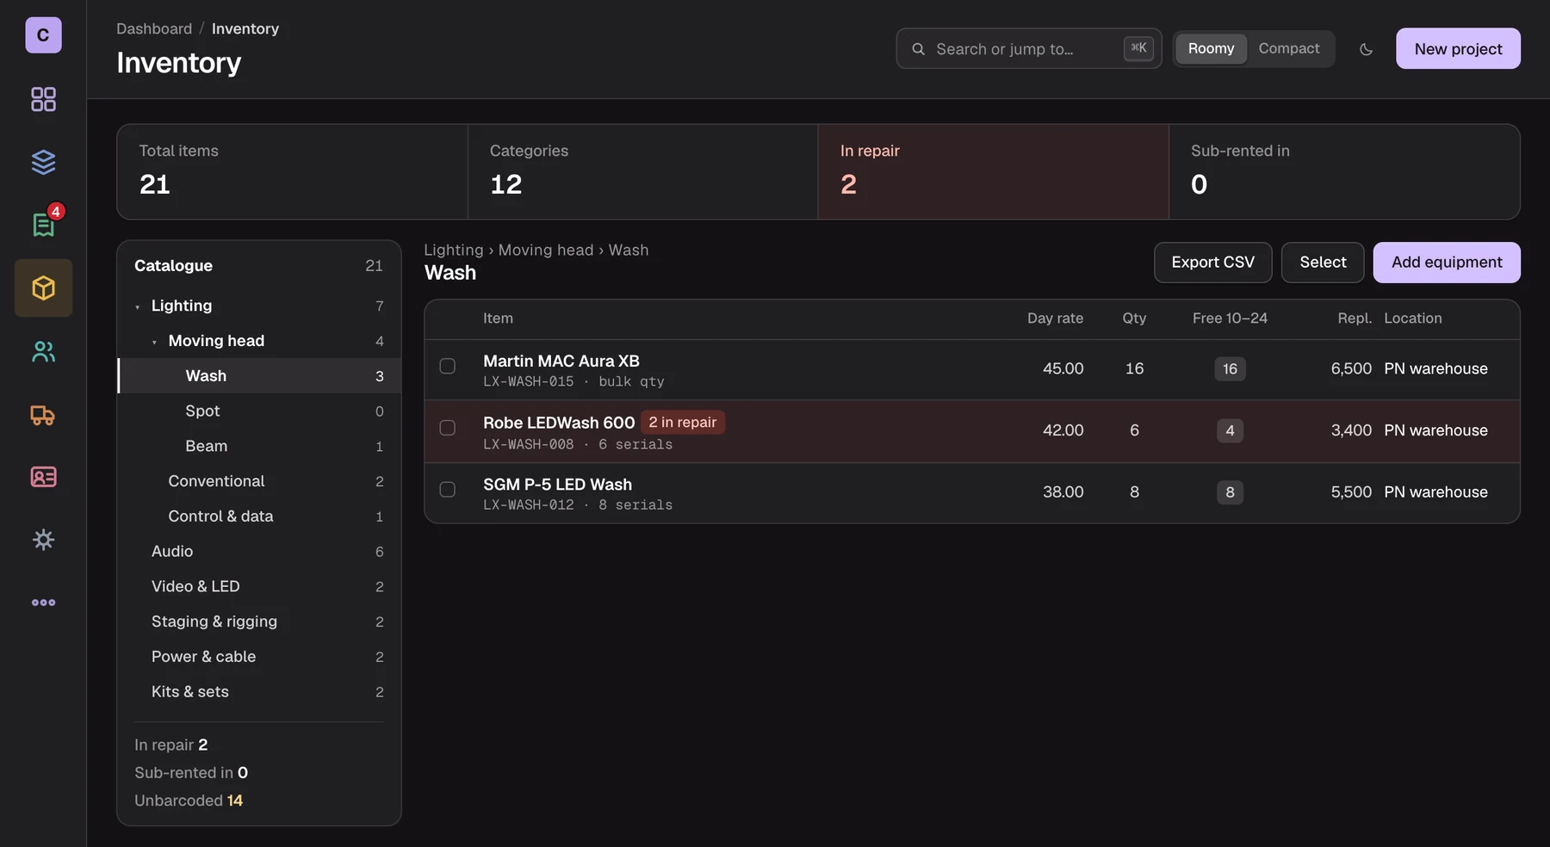Open Control & data category
The width and height of the screenshot is (1550, 847).
(x=259, y=516)
